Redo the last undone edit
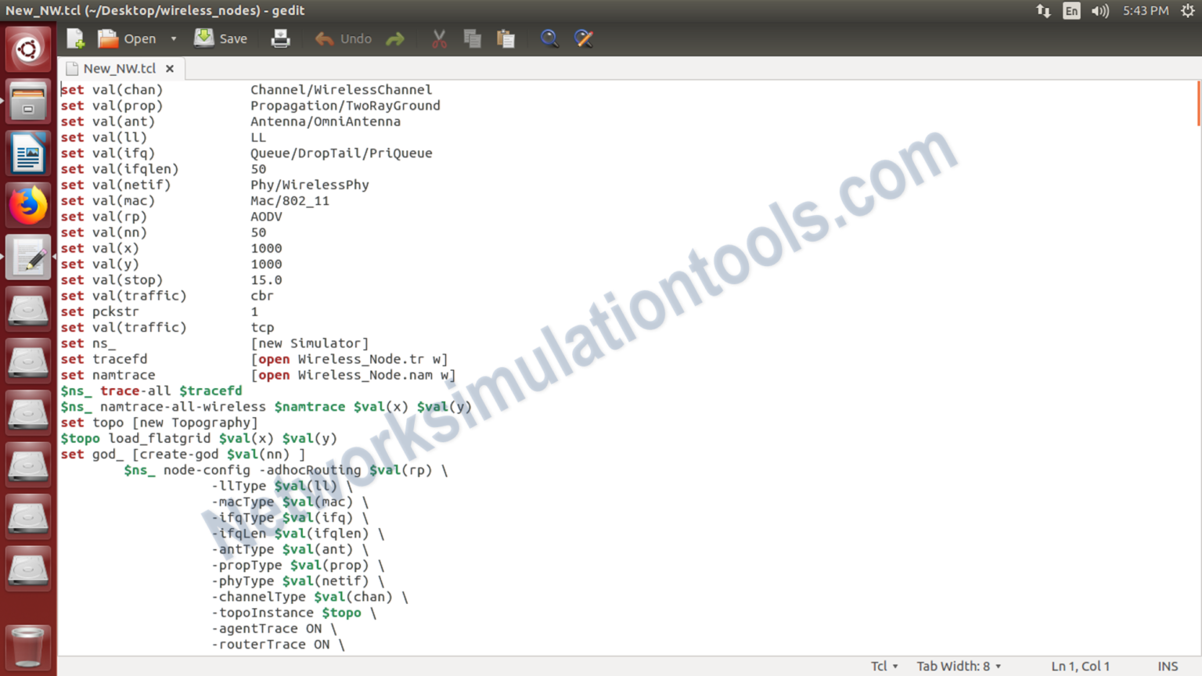 coord(395,38)
